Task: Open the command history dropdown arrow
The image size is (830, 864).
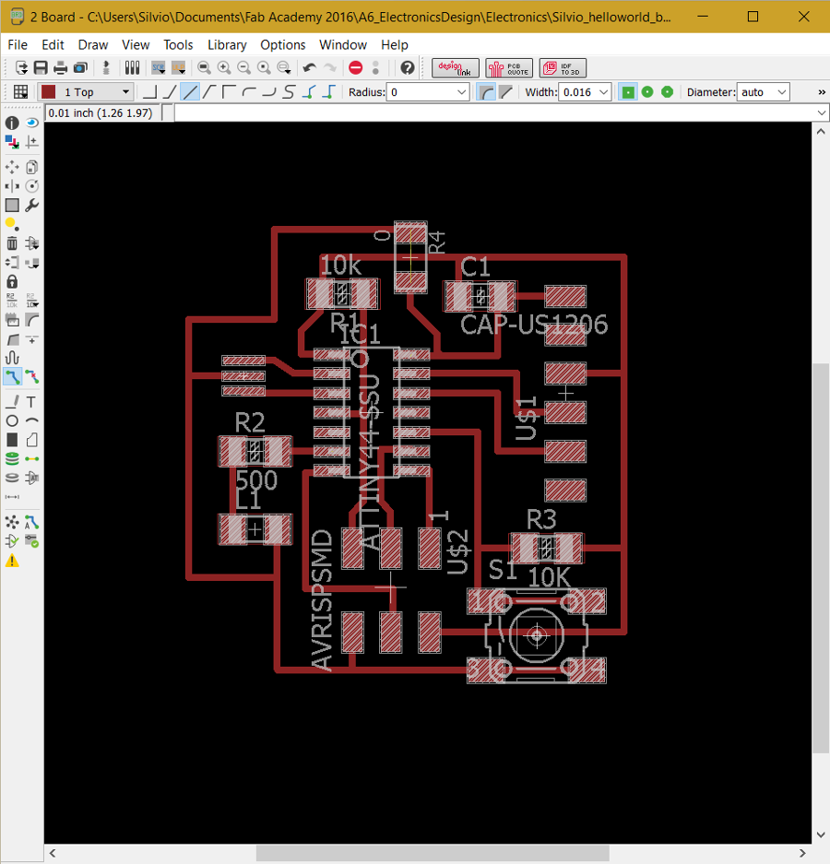Action: (x=822, y=113)
